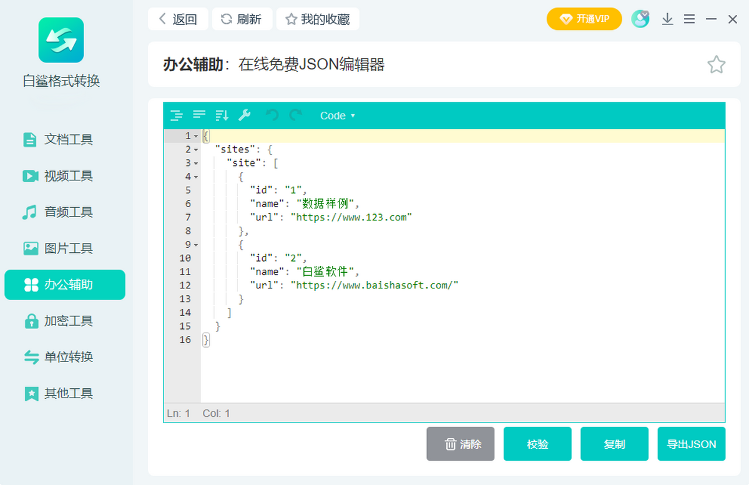Click the format JSON icon in editor toolbar
The width and height of the screenshot is (749, 485).
coord(177,115)
